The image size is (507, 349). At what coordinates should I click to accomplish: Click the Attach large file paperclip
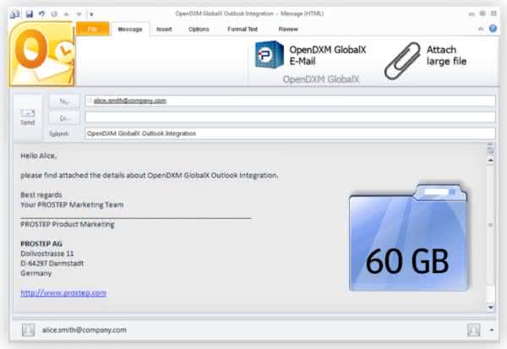coord(402,61)
